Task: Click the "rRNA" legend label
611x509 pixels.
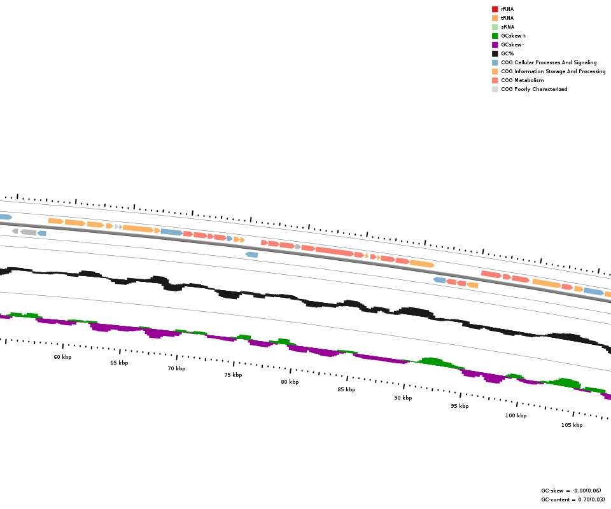Action: pos(507,9)
